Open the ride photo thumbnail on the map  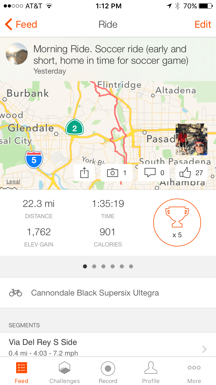192,140
